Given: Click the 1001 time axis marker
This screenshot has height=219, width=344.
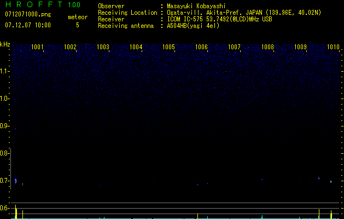Looking at the screenshot, I should click(x=37, y=47).
